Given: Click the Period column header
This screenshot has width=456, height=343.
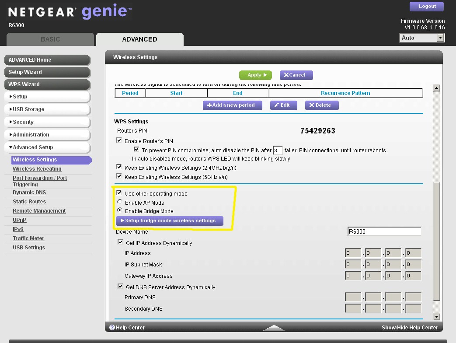Looking at the screenshot, I should point(130,93).
